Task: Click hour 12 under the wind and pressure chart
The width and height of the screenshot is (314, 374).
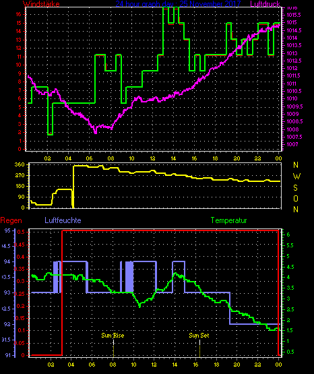Action: (152, 158)
